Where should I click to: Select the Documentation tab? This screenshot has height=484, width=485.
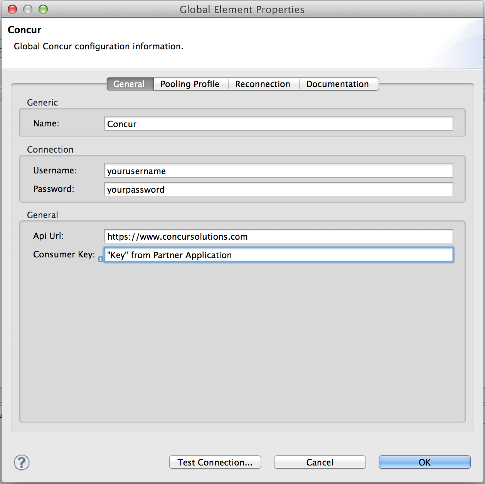337,84
